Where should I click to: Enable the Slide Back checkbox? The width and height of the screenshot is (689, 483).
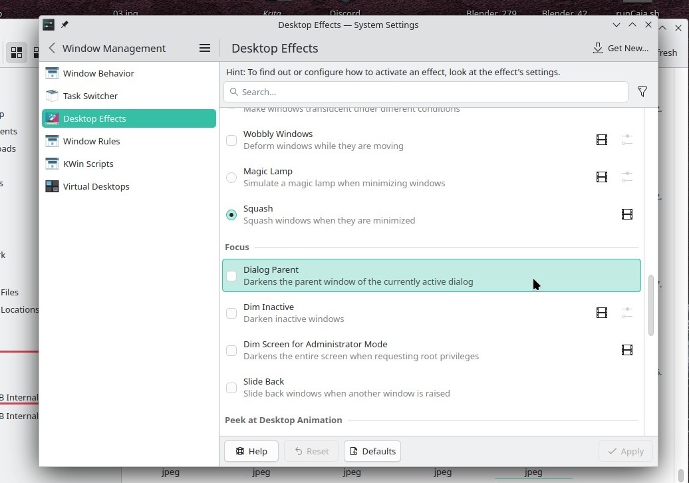click(x=231, y=388)
